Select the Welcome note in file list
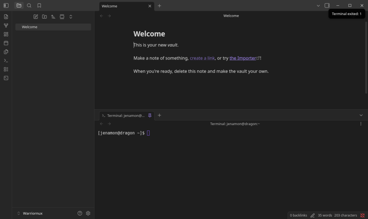368x219 pixels. 53,27
